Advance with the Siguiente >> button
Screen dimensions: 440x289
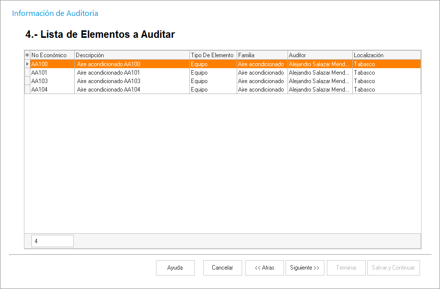[x=304, y=268]
